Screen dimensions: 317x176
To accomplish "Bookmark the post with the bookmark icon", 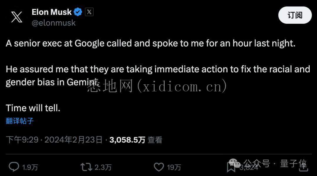I will (x=231, y=167).
